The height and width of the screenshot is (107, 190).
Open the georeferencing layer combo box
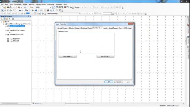(70, 14)
